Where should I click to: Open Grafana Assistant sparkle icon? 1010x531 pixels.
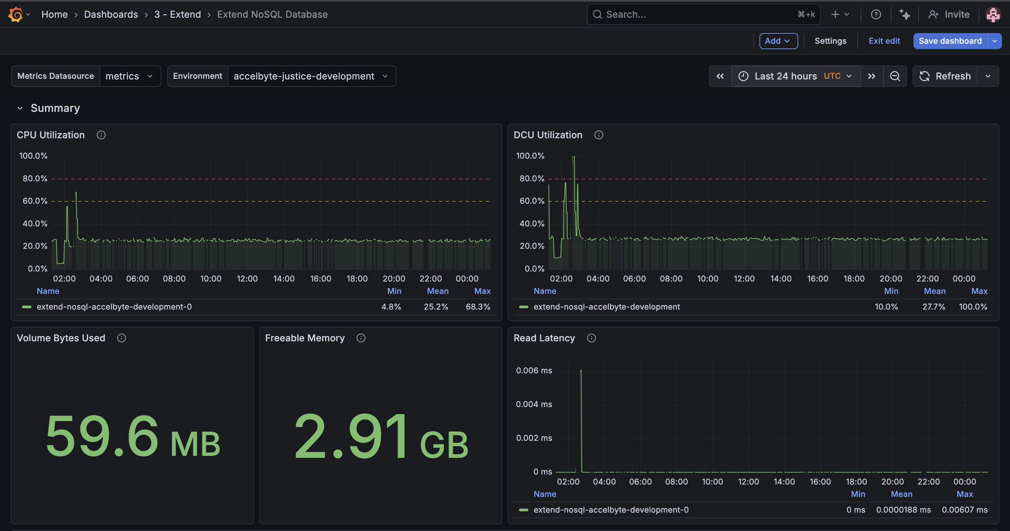(x=905, y=14)
